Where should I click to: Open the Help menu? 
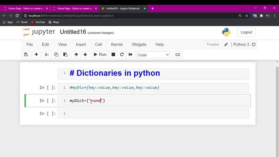click(x=160, y=44)
